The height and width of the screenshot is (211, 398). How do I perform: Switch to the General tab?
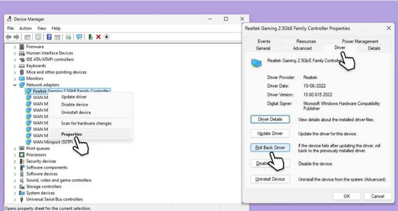tap(263, 48)
